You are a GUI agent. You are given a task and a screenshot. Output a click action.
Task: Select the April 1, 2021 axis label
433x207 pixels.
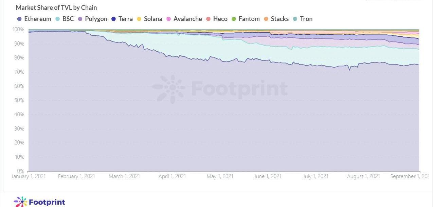[172, 176]
